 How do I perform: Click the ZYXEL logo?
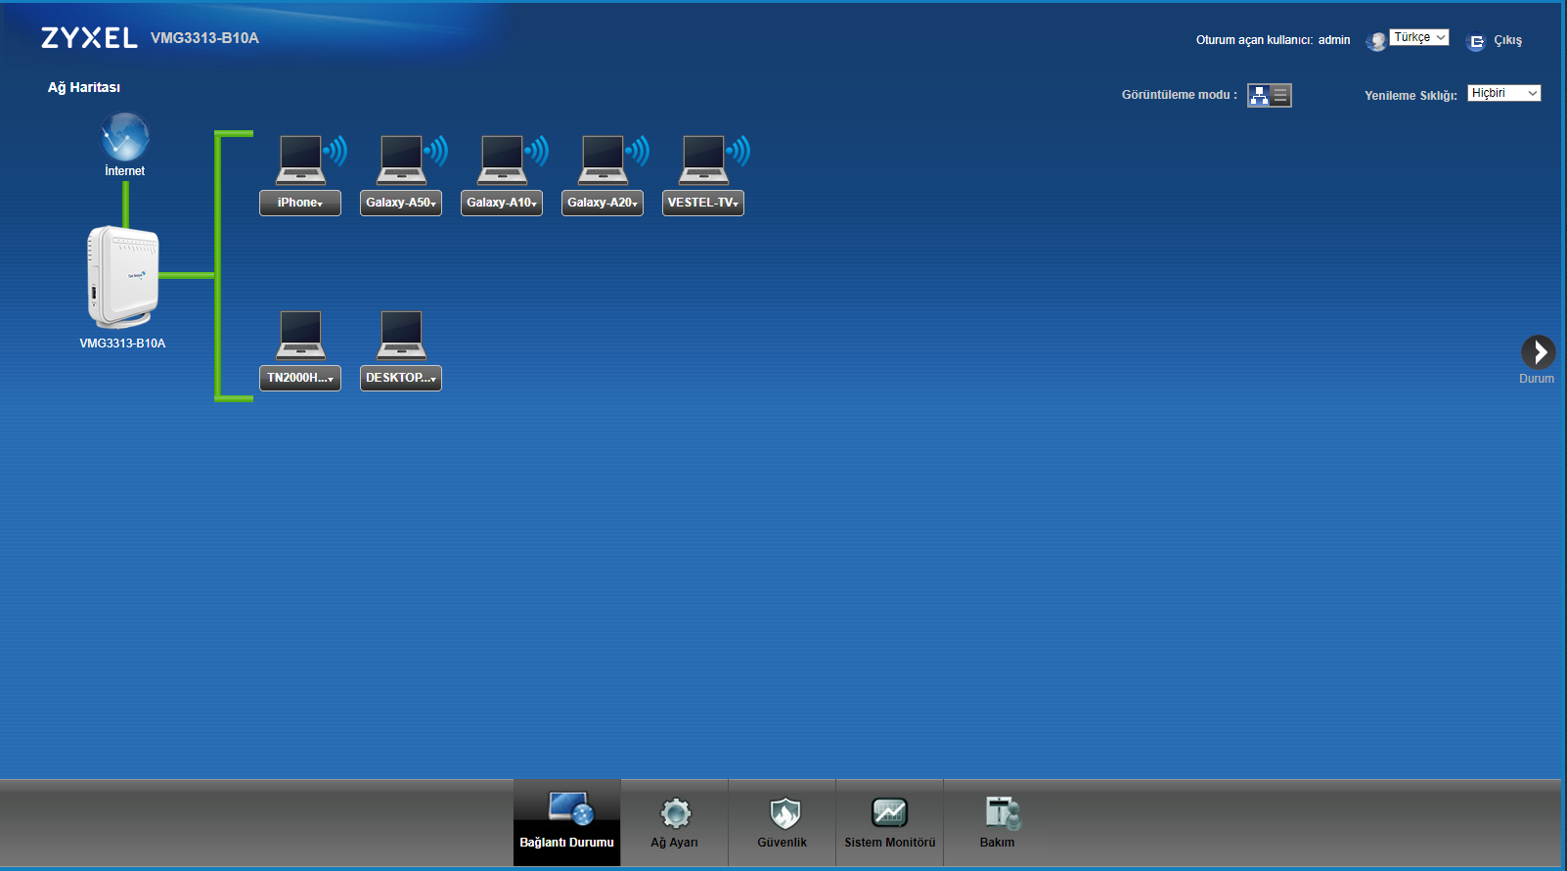[89, 38]
